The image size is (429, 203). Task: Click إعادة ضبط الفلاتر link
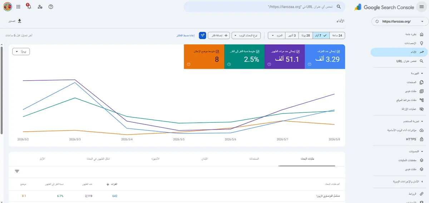coord(185,35)
